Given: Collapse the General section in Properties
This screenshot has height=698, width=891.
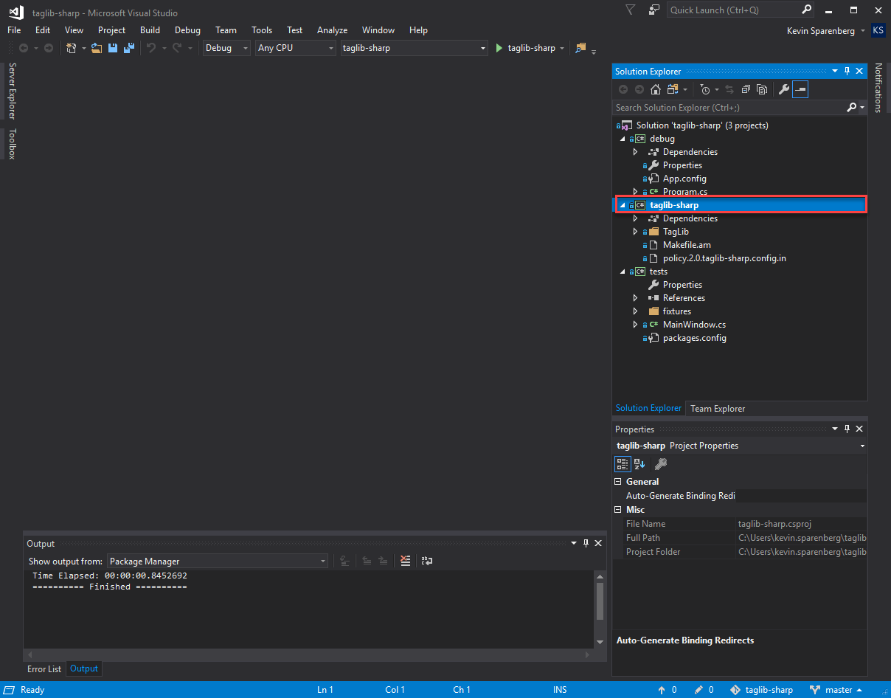Looking at the screenshot, I should point(618,481).
